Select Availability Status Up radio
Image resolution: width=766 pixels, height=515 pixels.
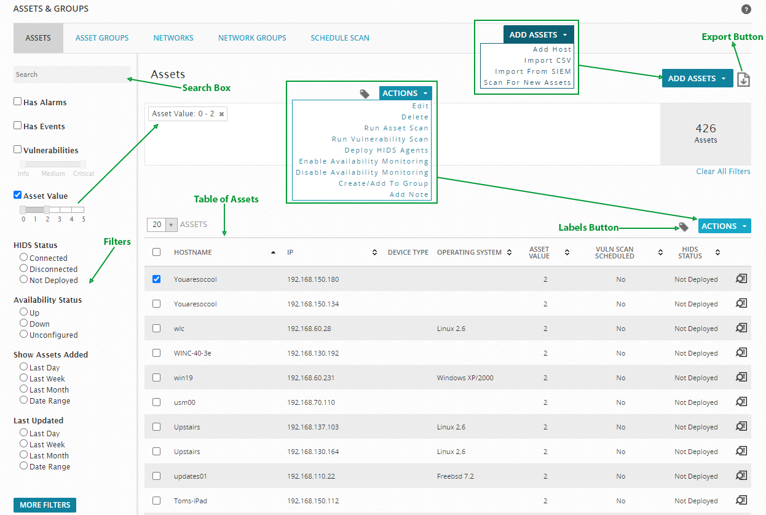coord(23,312)
